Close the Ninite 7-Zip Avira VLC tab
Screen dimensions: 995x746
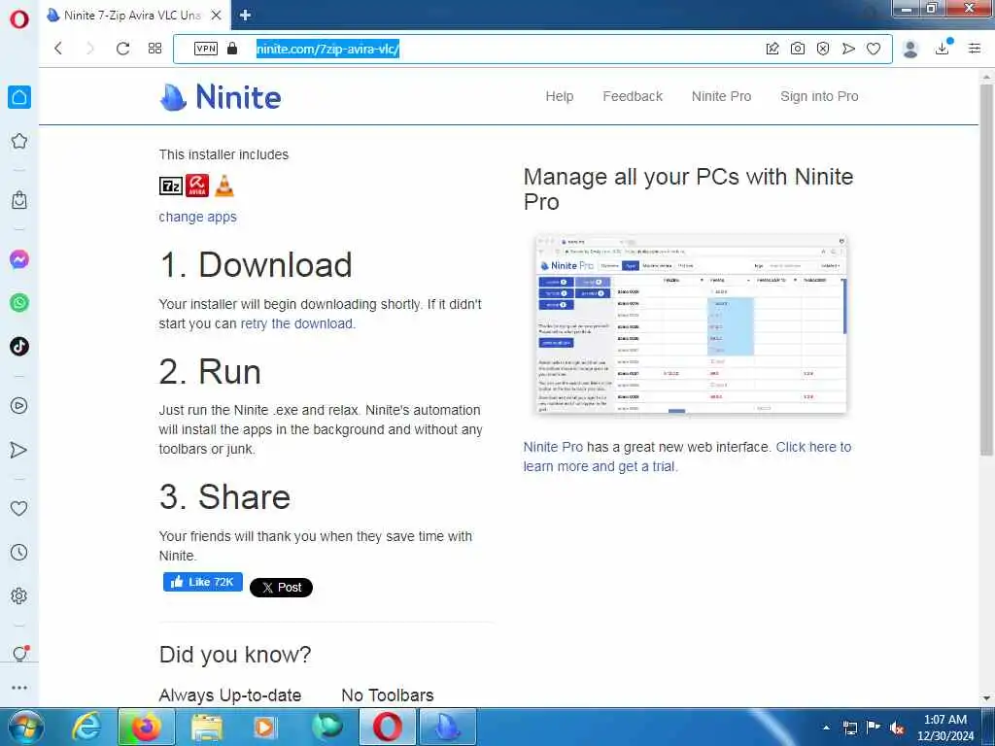click(217, 16)
